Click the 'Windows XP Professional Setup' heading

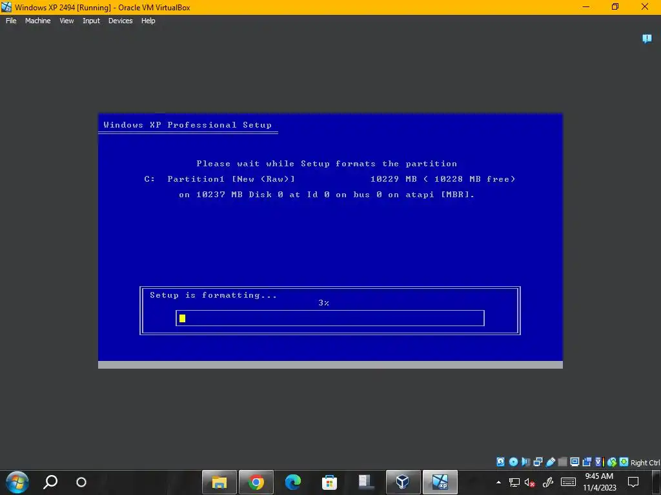click(188, 124)
